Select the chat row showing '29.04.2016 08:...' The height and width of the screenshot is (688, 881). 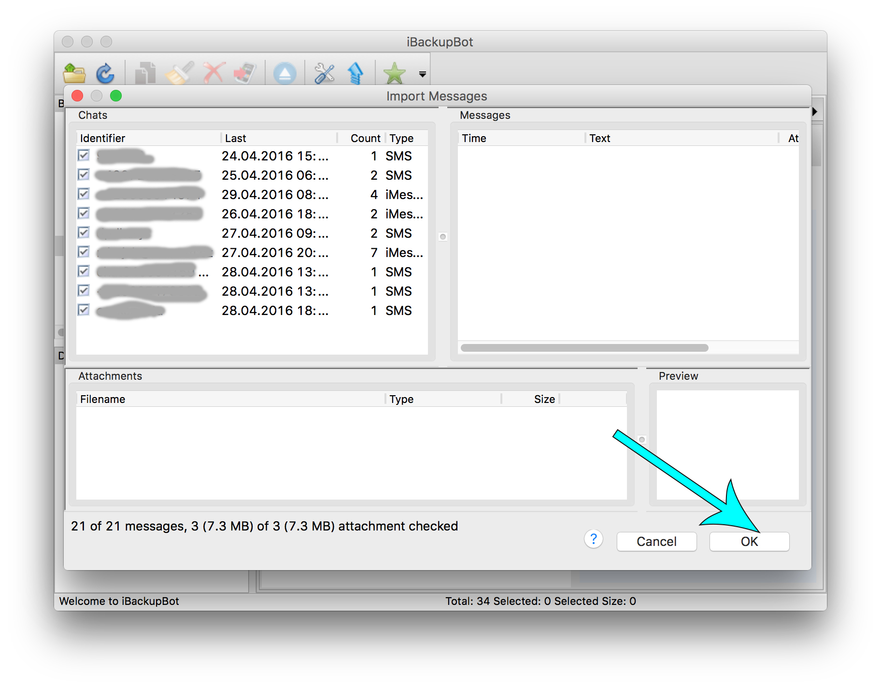point(252,194)
